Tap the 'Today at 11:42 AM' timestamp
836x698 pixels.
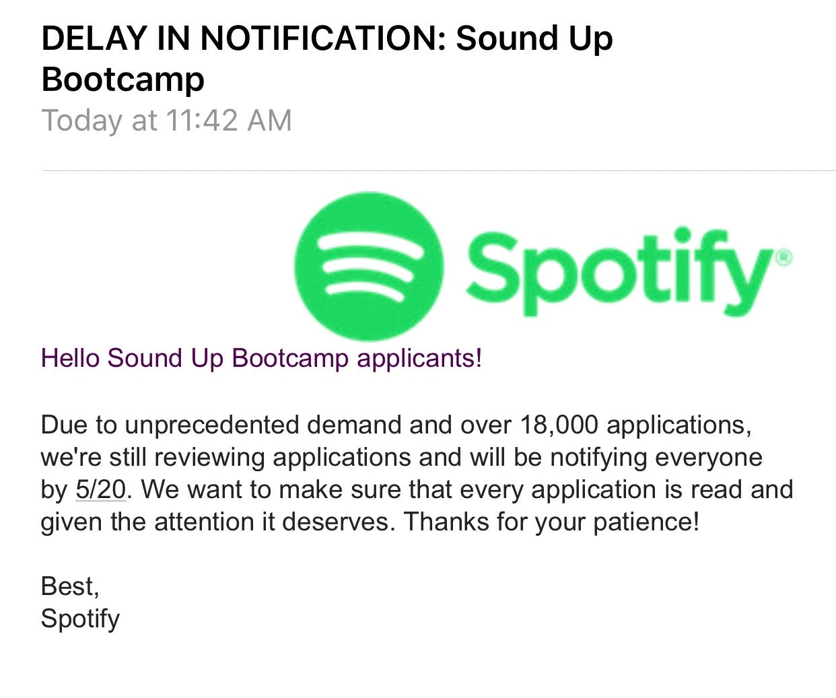click(x=167, y=120)
